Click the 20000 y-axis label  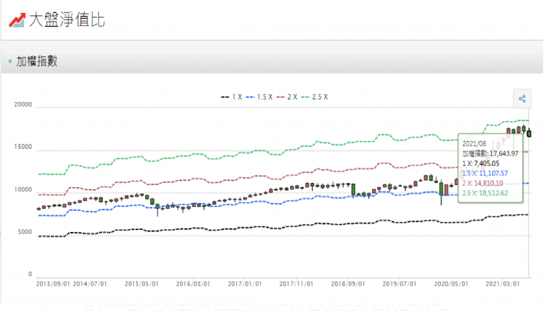click(x=23, y=105)
